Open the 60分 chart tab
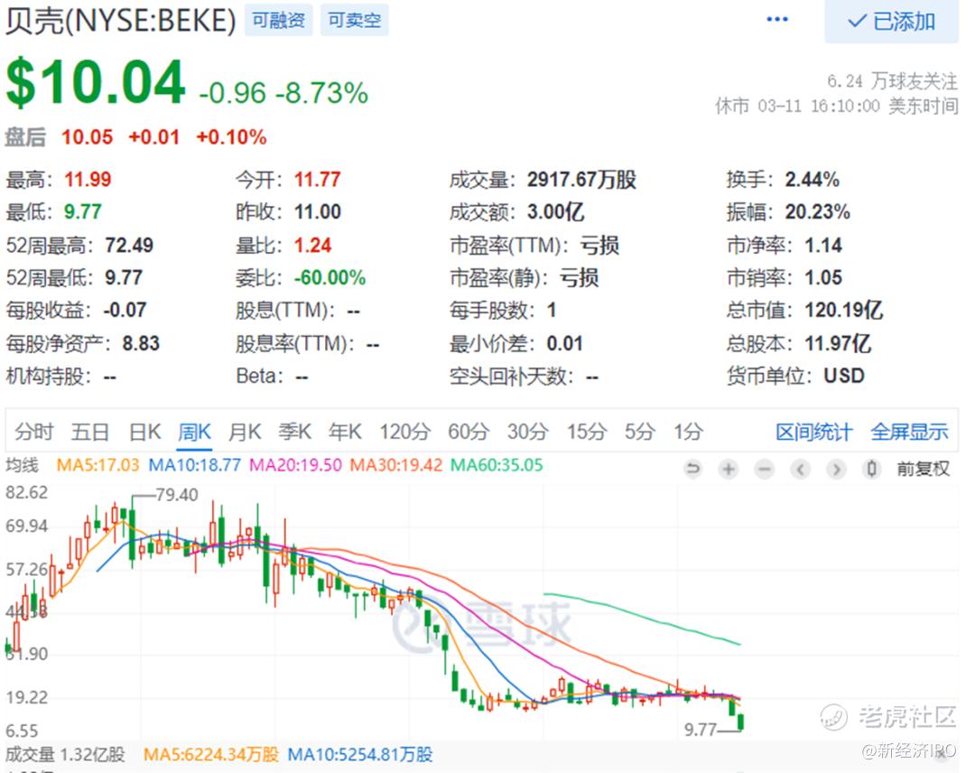The image size is (975, 773). 469,432
